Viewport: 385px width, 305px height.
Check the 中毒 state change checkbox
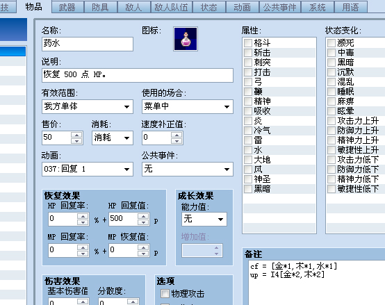pyautogui.click(x=331, y=53)
